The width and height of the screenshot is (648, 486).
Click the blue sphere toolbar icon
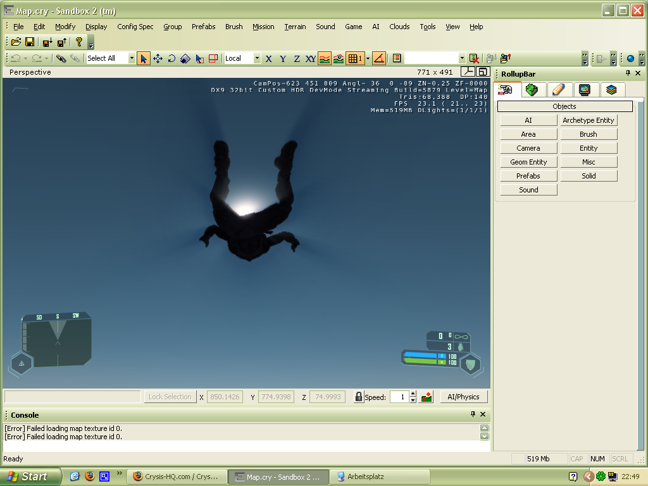click(630, 58)
